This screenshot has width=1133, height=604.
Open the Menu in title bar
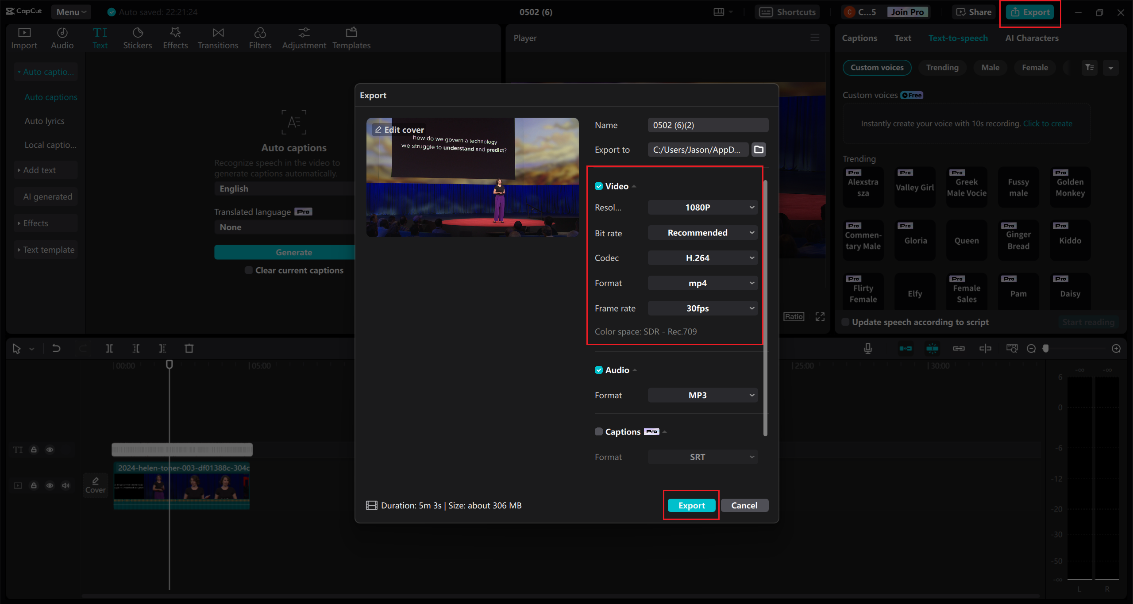[x=71, y=12]
